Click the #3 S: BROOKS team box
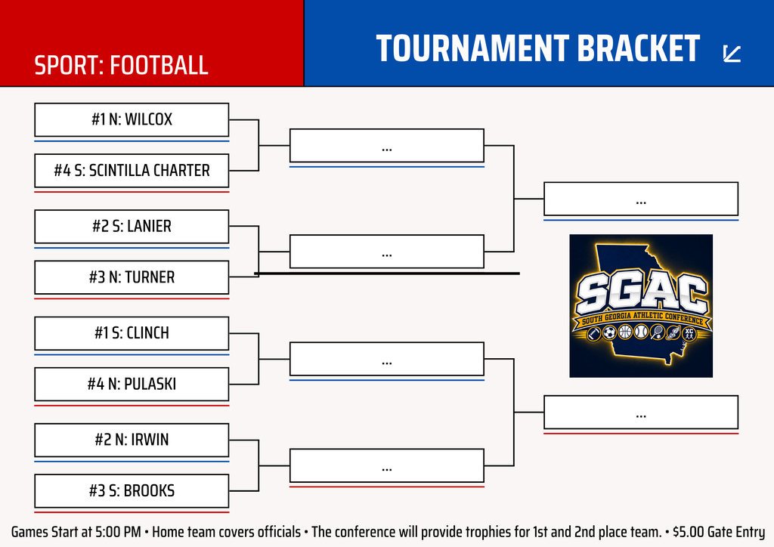This screenshot has width=774, height=547. click(x=132, y=491)
